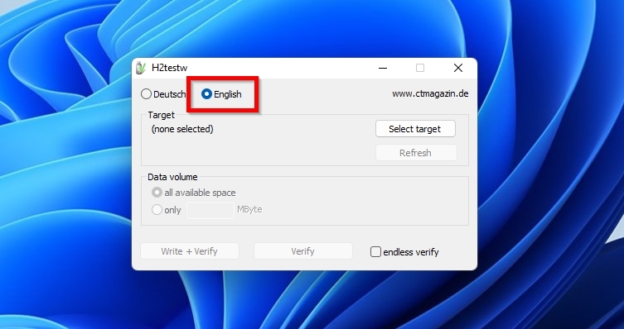Click the greyed-out Refresh button

click(x=416, y=153)
